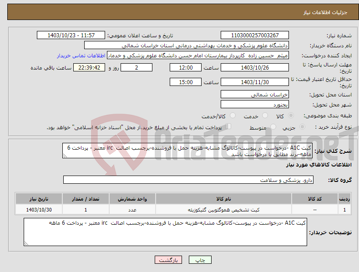Open اطلاعات تماس خریدار link
Viewport: 359px width, 272px height.
(x=81, y=55)
